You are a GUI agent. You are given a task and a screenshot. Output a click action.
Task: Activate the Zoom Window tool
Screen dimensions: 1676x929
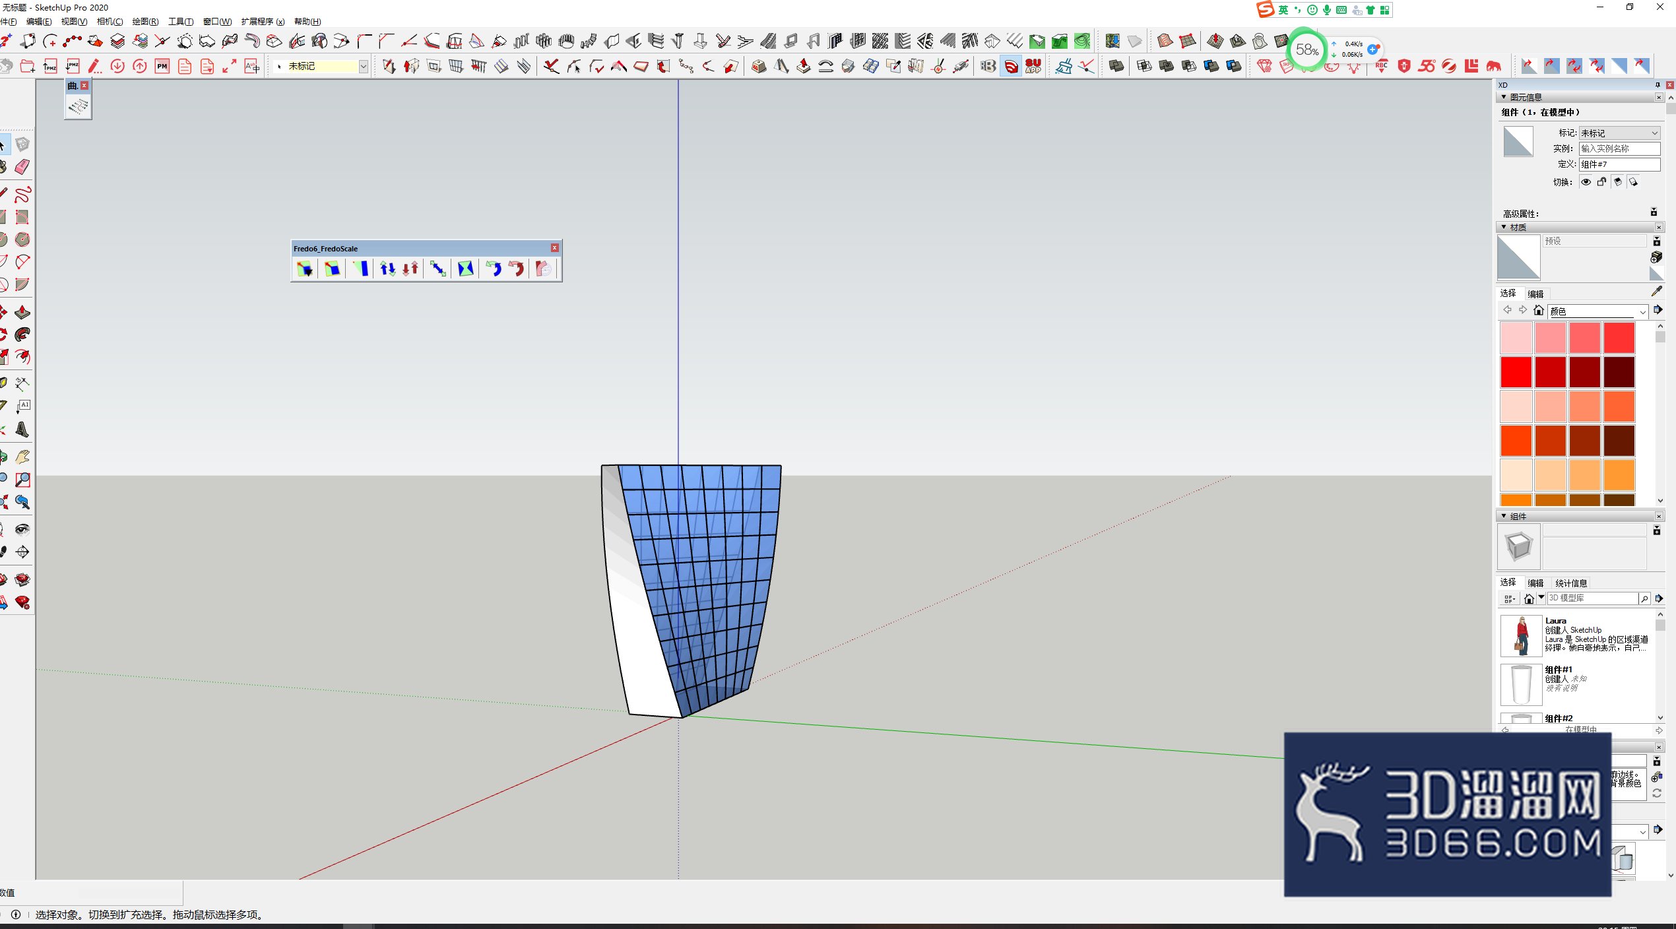pos(22,480)
